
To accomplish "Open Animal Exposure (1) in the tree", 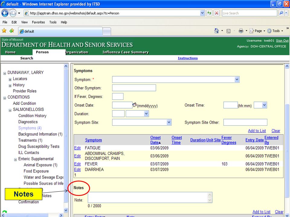I will point(40,165).
